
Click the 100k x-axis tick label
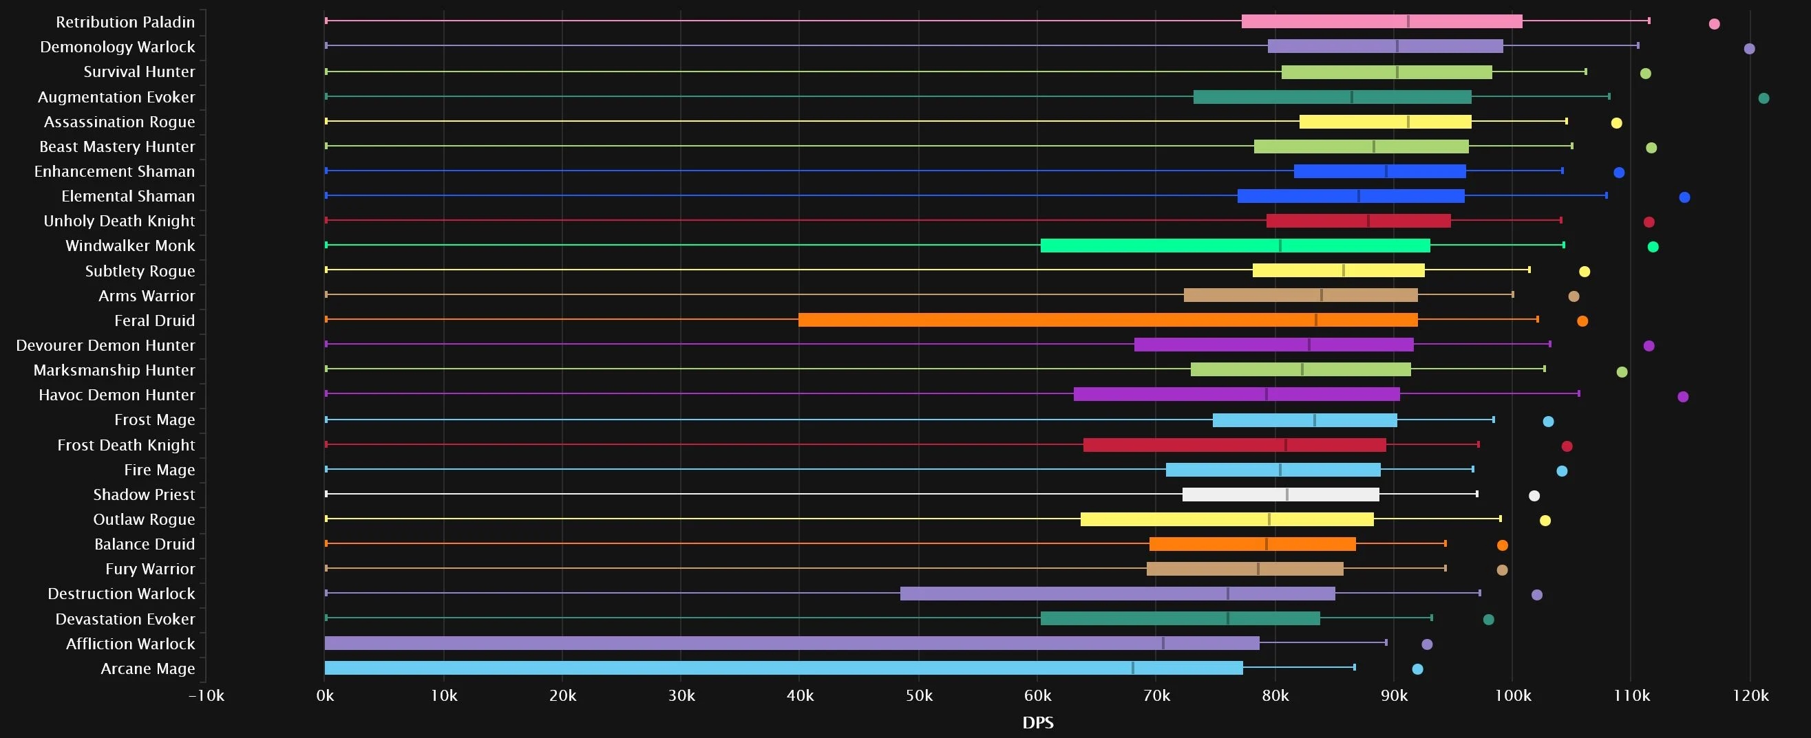click(1512, 696)
